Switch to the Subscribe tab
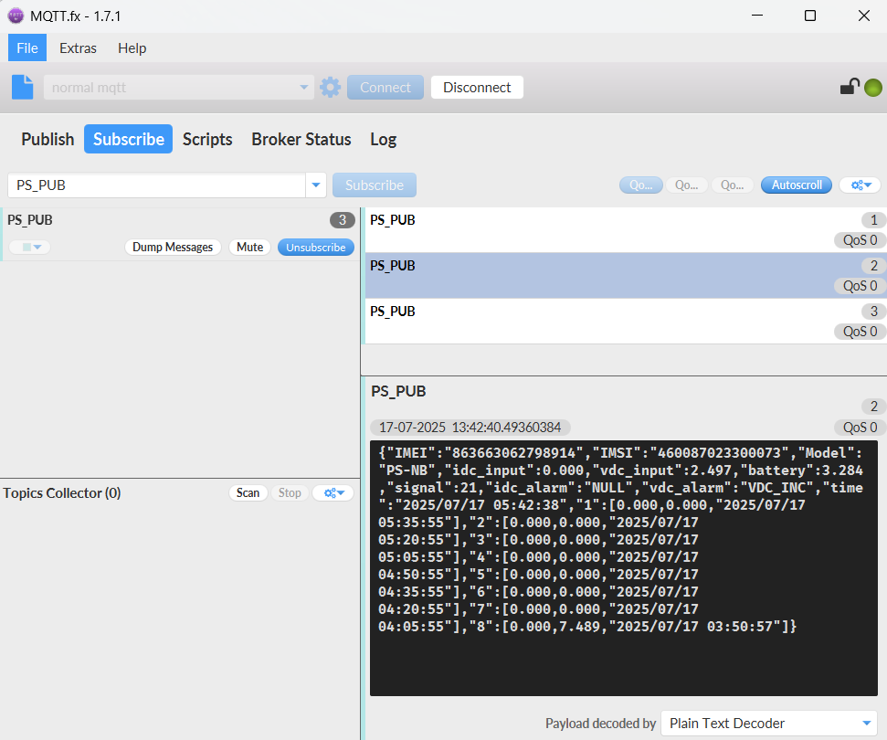The height and width of the screenshot is (740, 887). click(129, 139)
